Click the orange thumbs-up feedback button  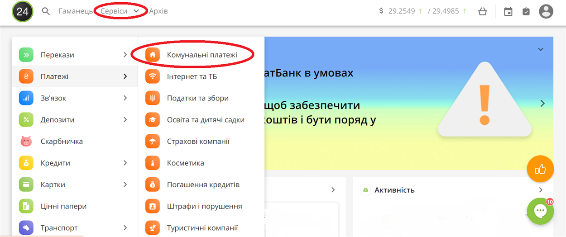[x=540, y=169]
